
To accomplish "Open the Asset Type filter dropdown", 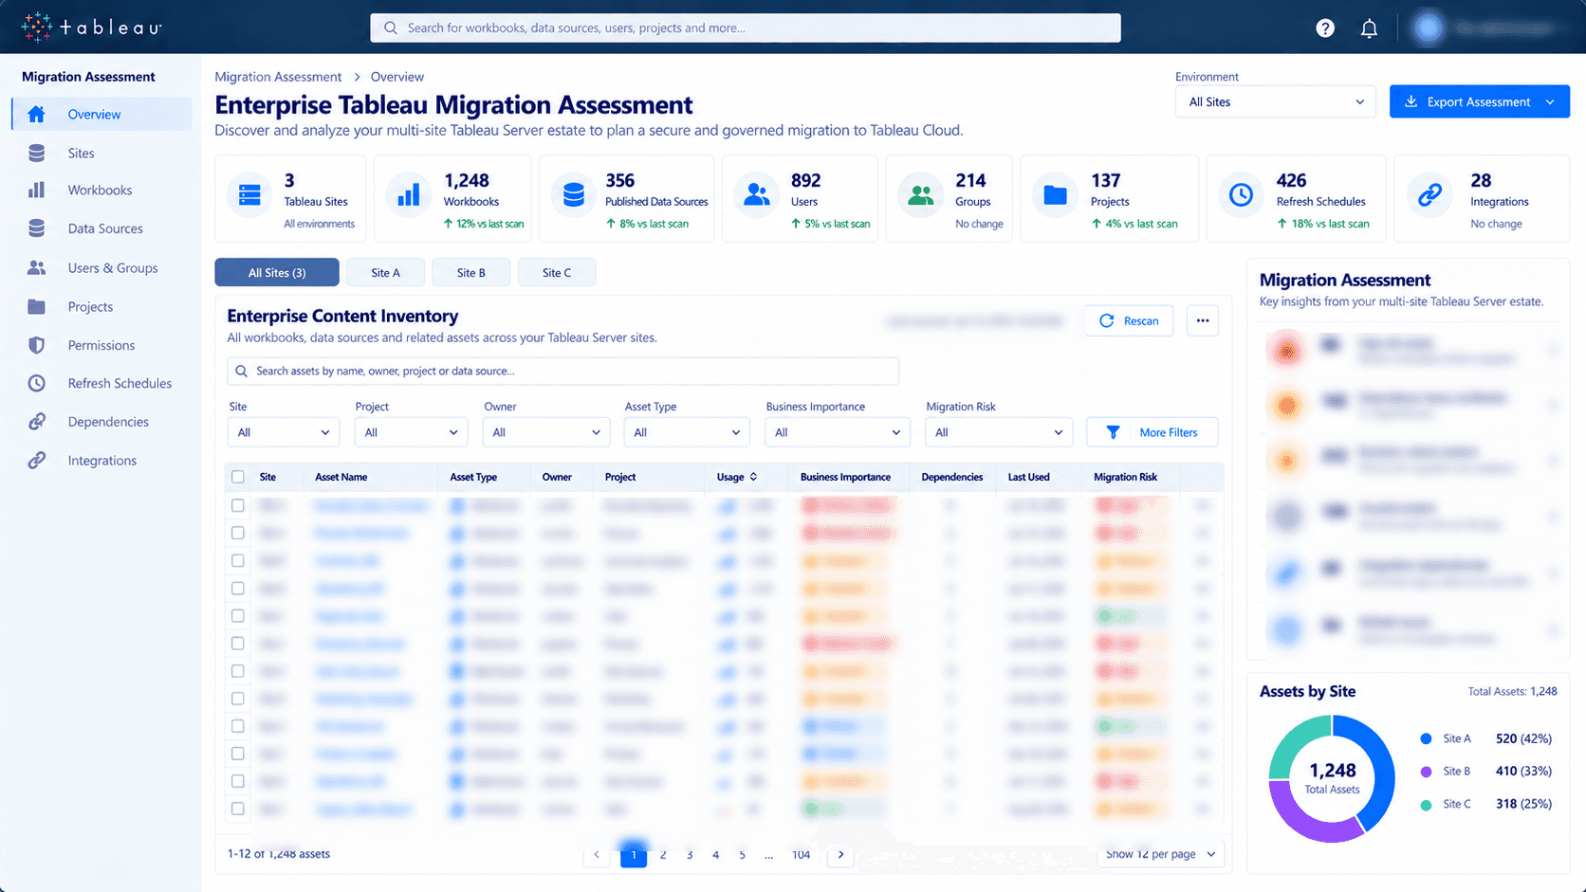I will 687,432.
